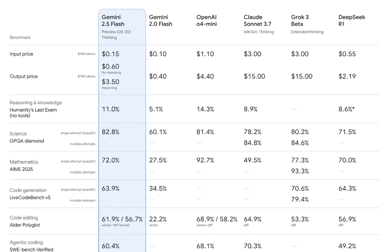Click the 84.8% GPQA multiple attempts score
This screenshot has width=389, height=252.
point(252,143)
